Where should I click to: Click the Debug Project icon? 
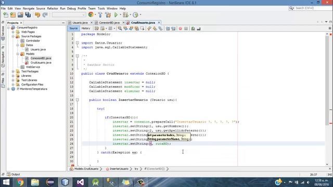click(x=125, y=15)
